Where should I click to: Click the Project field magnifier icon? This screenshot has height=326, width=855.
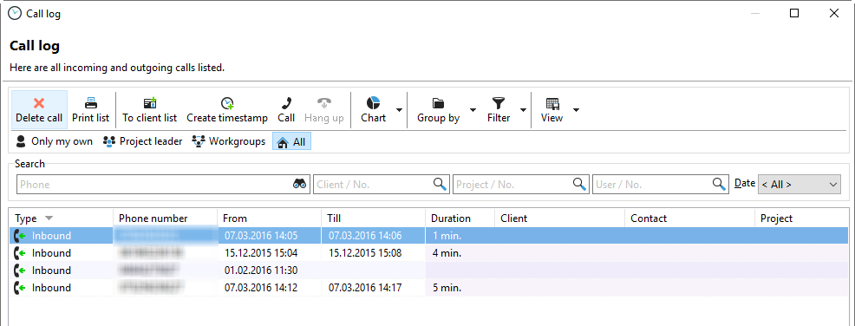coord(579,185)
